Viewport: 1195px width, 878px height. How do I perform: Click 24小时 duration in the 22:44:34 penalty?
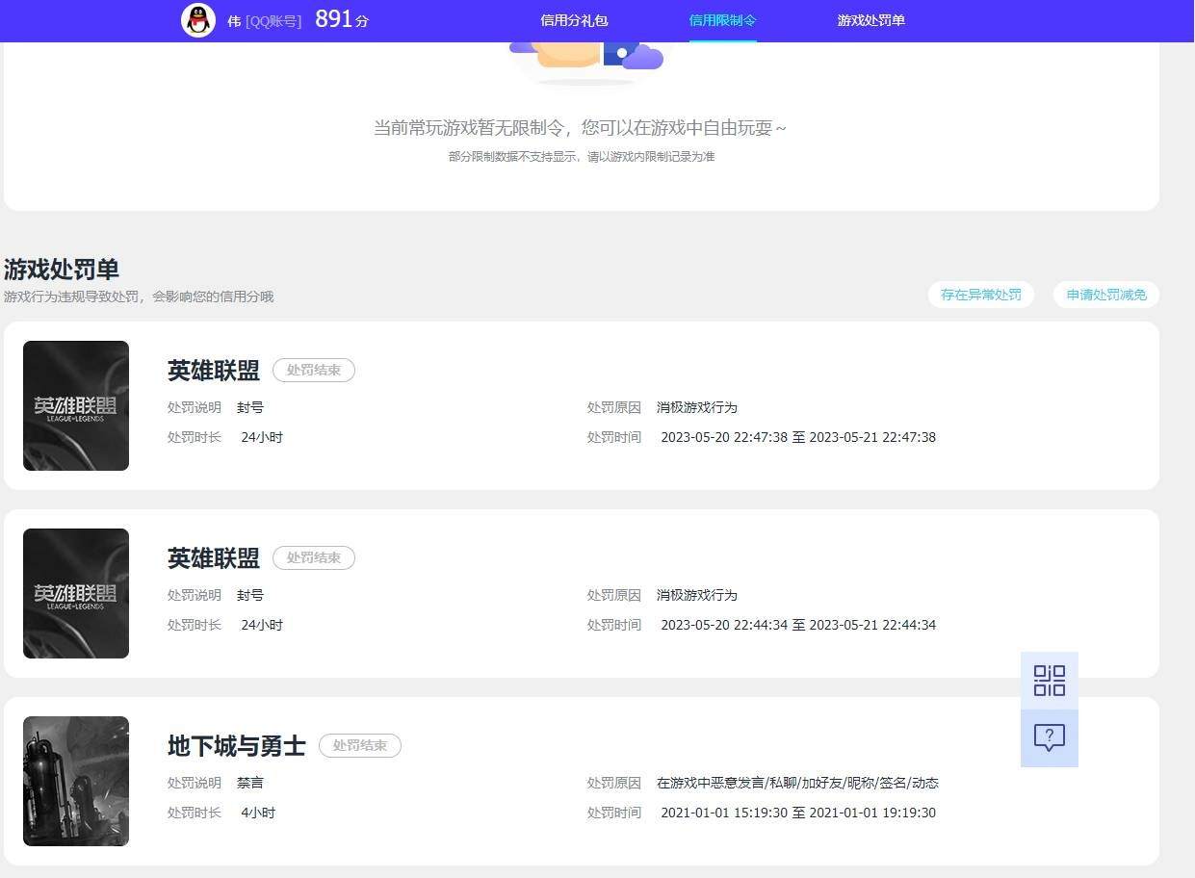click(262, 625)
